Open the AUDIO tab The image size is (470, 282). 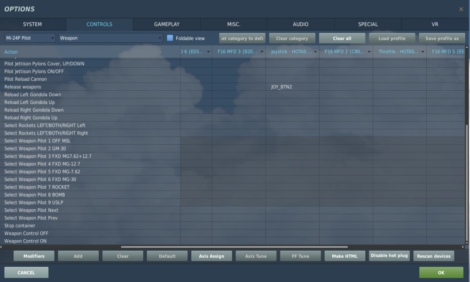coord(301,24)
